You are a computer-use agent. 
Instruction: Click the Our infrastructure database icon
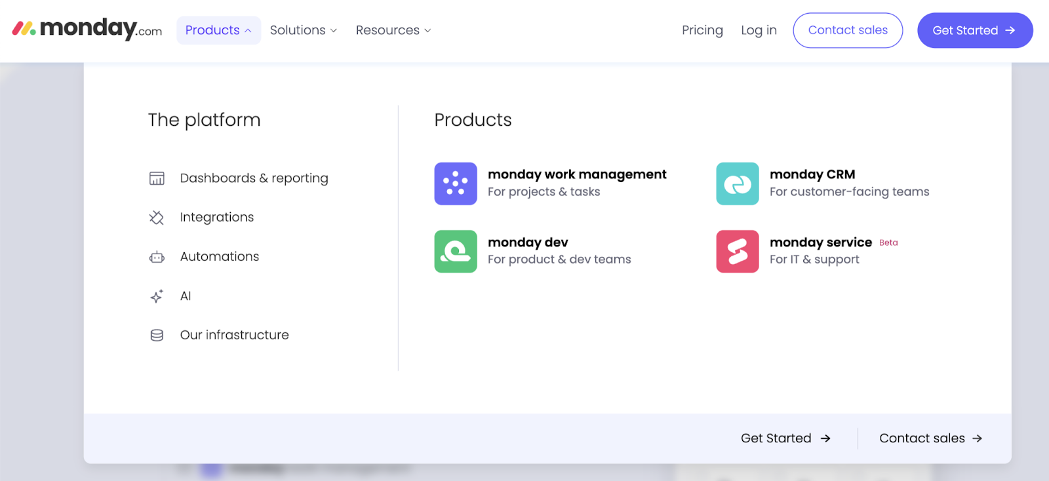(x=157, y=336)
